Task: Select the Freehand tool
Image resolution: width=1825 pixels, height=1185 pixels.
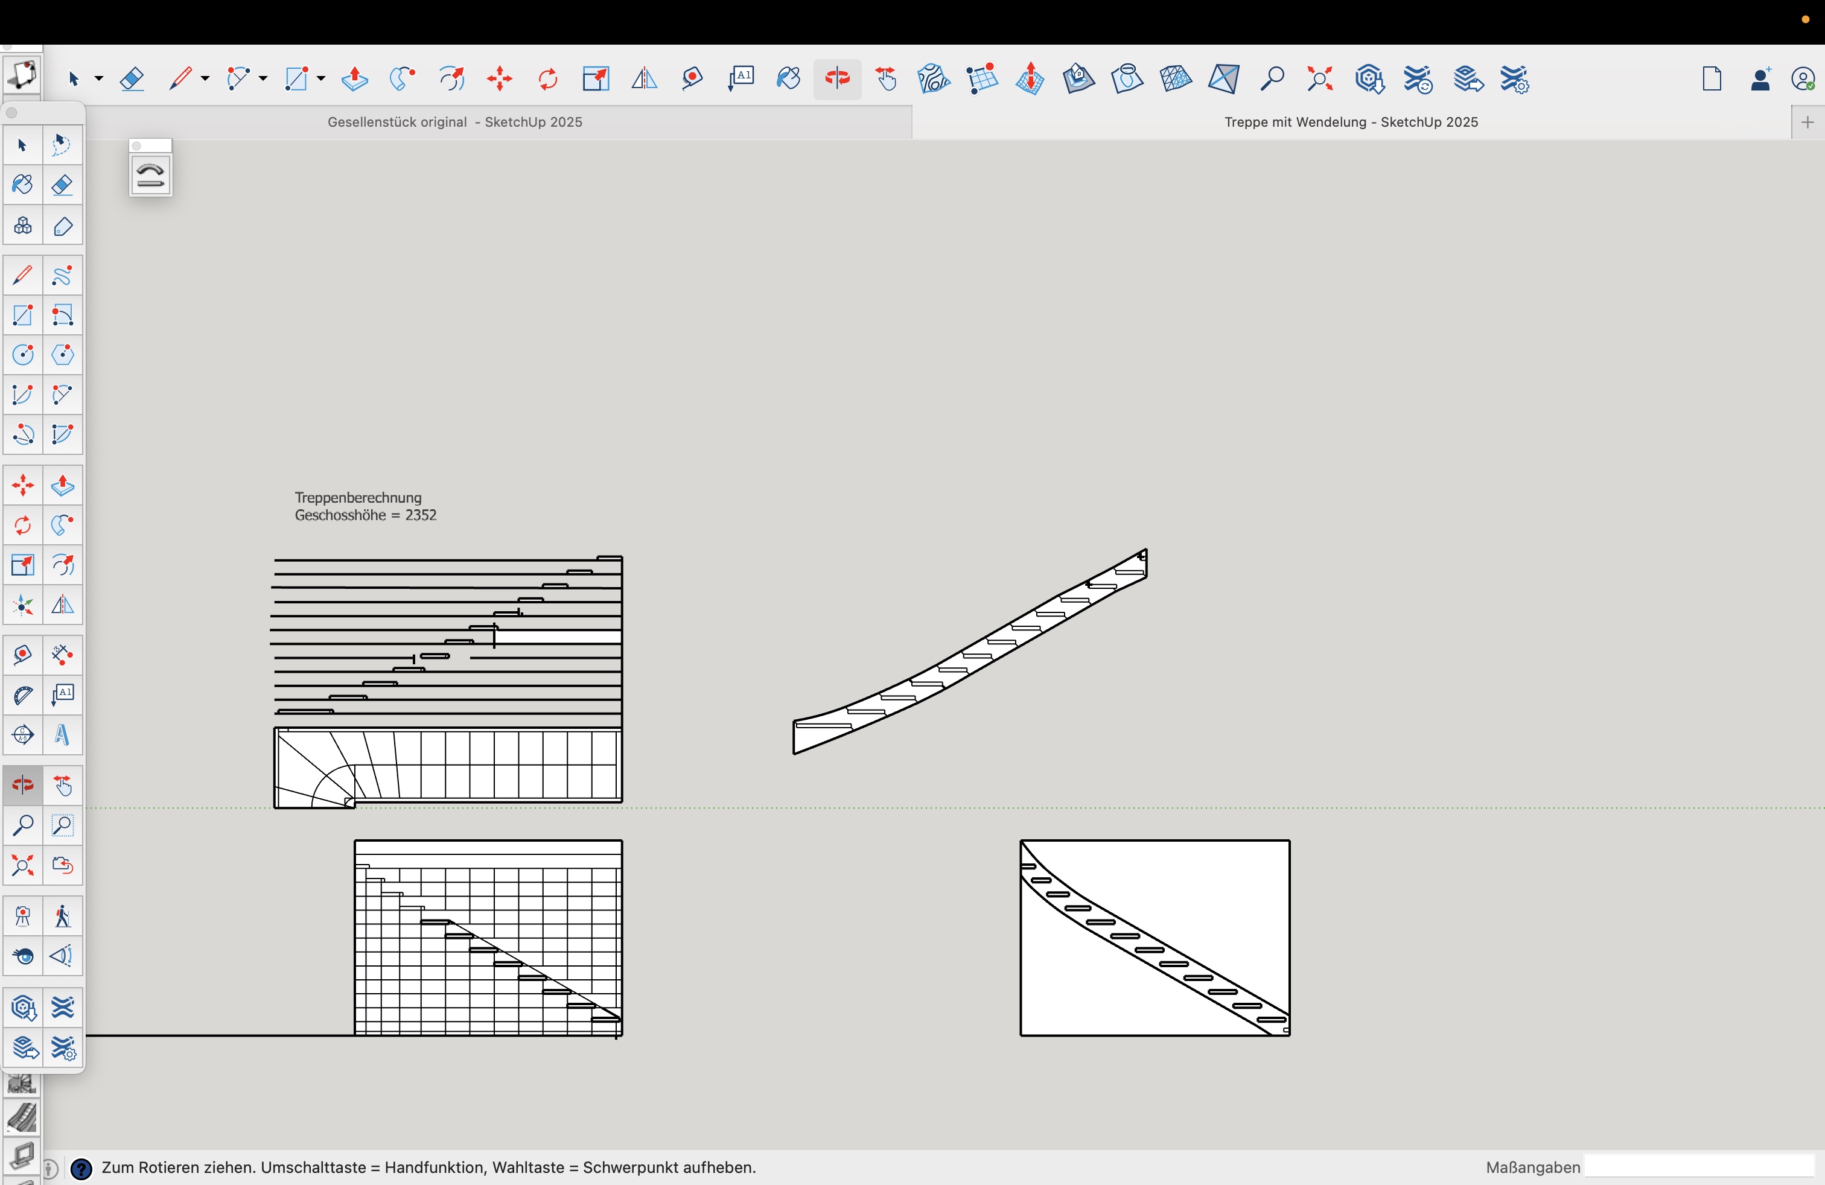Action: [x=62, y=275]
